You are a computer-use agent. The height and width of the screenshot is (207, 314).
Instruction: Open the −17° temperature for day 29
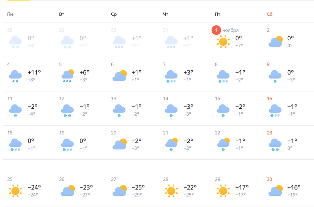point(242,187)
